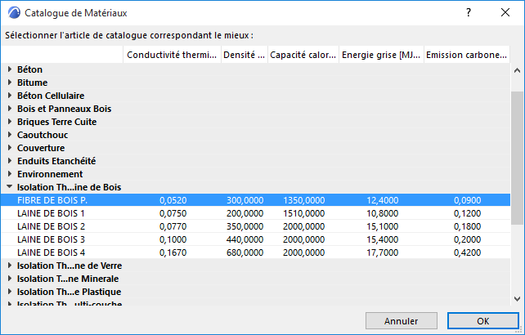Close the Catalogue de Matériaux dialog
This screenshot has height=335, width=525.
tap(505, 13)
